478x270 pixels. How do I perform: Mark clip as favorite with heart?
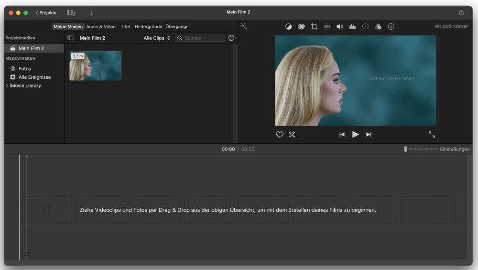coord(280,135)
